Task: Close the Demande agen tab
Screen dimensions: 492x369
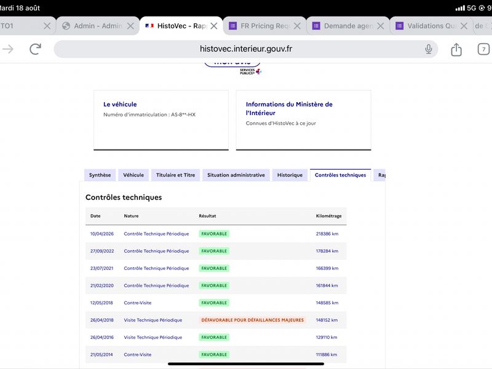Action: coord(381,26)
